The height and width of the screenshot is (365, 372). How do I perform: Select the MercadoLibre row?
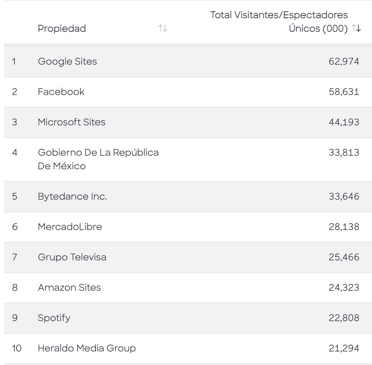[x=188, y=227]
